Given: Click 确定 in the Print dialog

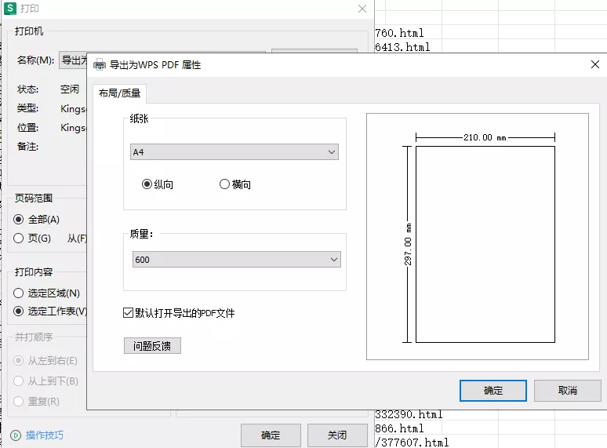Looking at the screenshot, I should pyautogui.click(x=271, y=435).
